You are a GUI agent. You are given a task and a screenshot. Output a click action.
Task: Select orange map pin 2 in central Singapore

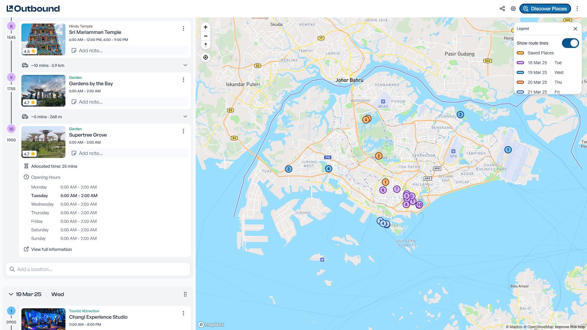coord(379,156)
